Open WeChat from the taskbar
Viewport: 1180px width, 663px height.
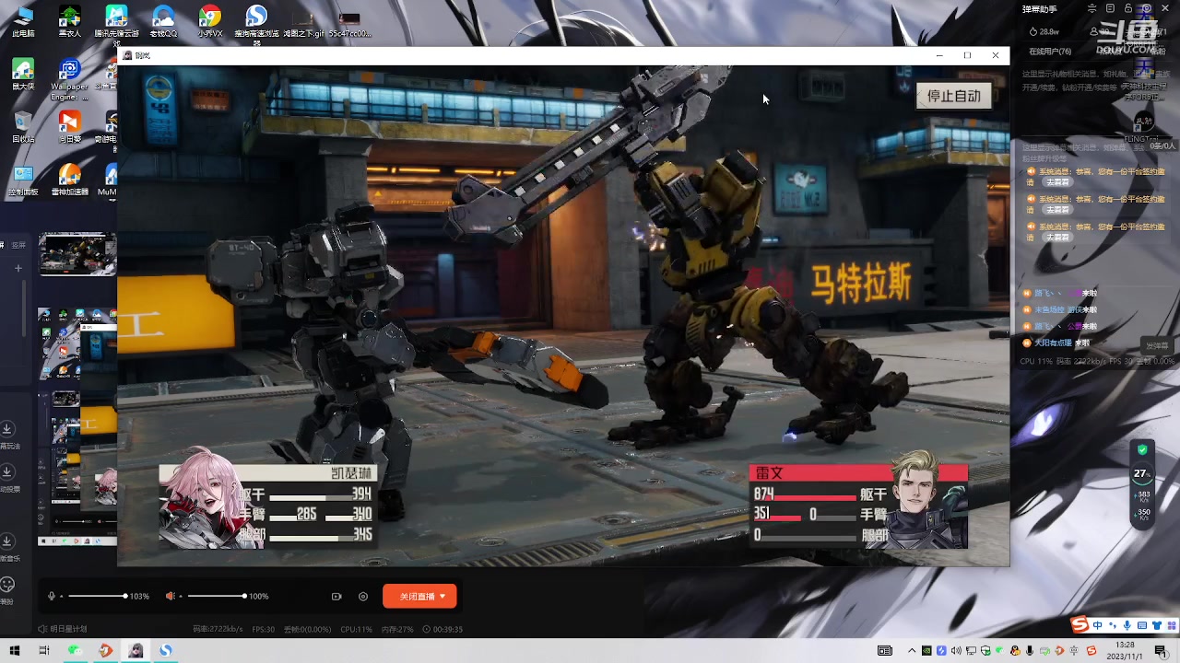pos(75,651)
